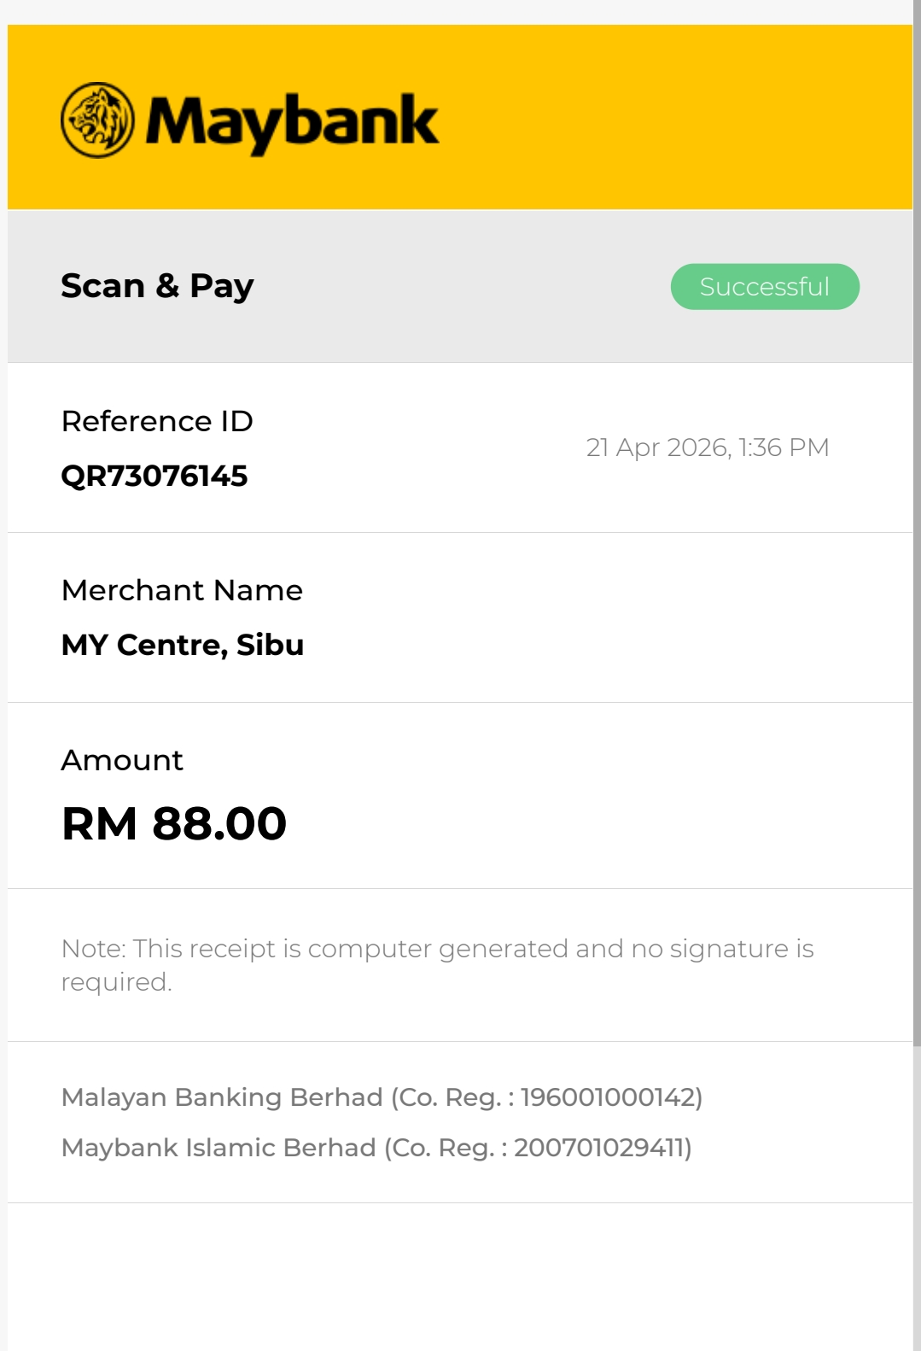Viewport: 921px width, 1351px height.
Task: Click the green Successful status badge
Action: (x=764, y=287)
